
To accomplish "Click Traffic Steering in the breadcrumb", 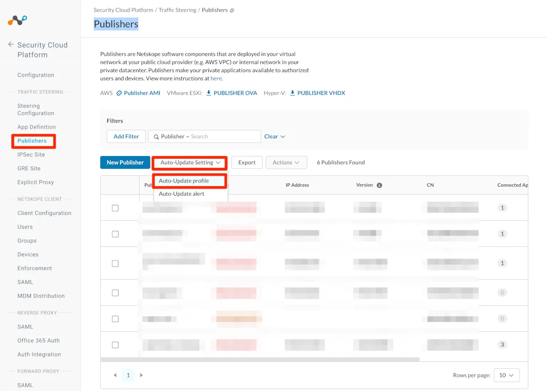I will coord(177,10).
